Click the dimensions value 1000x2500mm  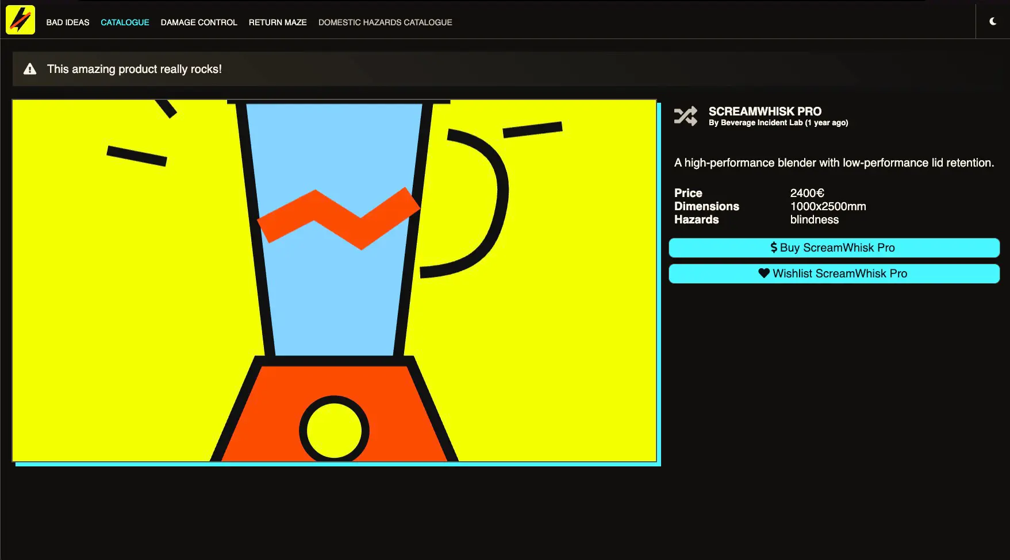pyautogui.click(x=828, y=206)
